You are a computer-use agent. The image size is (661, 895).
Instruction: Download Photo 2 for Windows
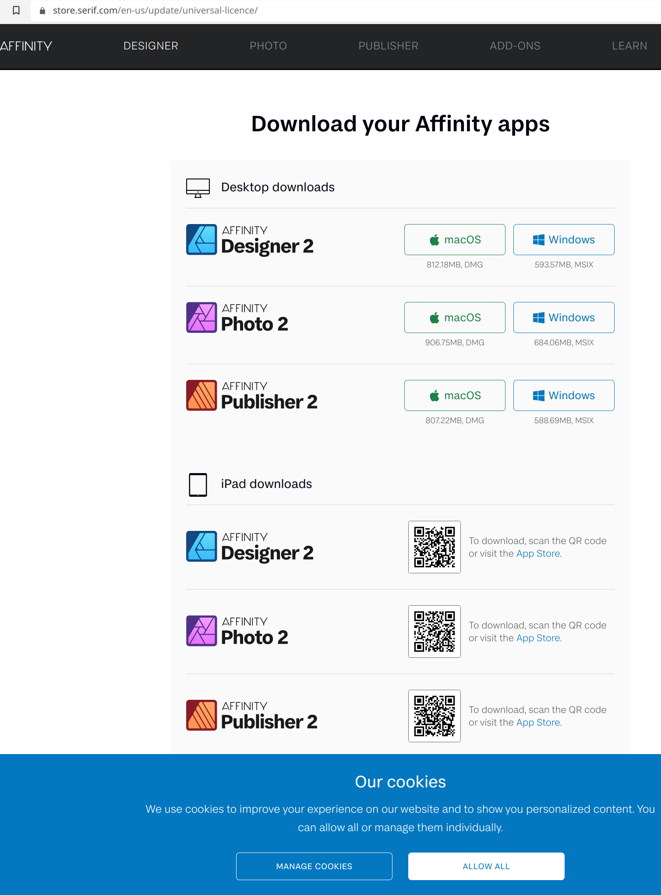[x=564, y=318]
